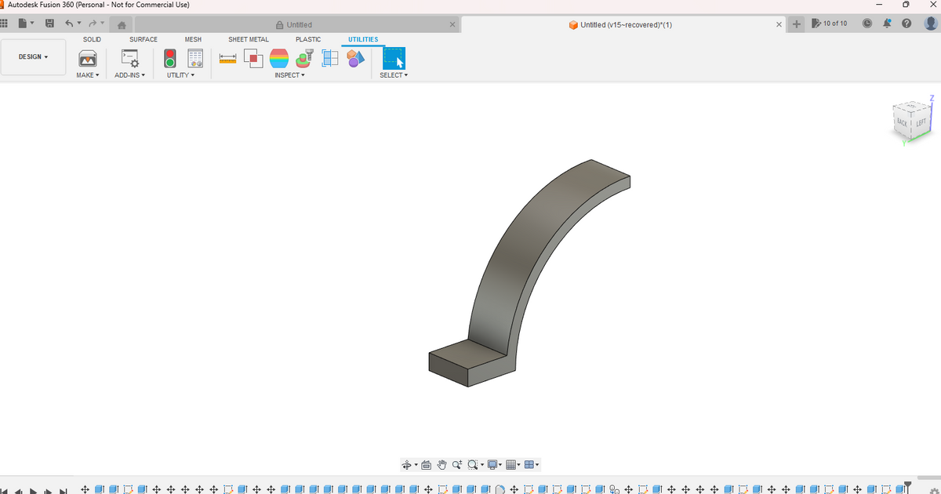Open the UTILITY dropdown menu
941x494 pixels.
[x=179, y=74]
